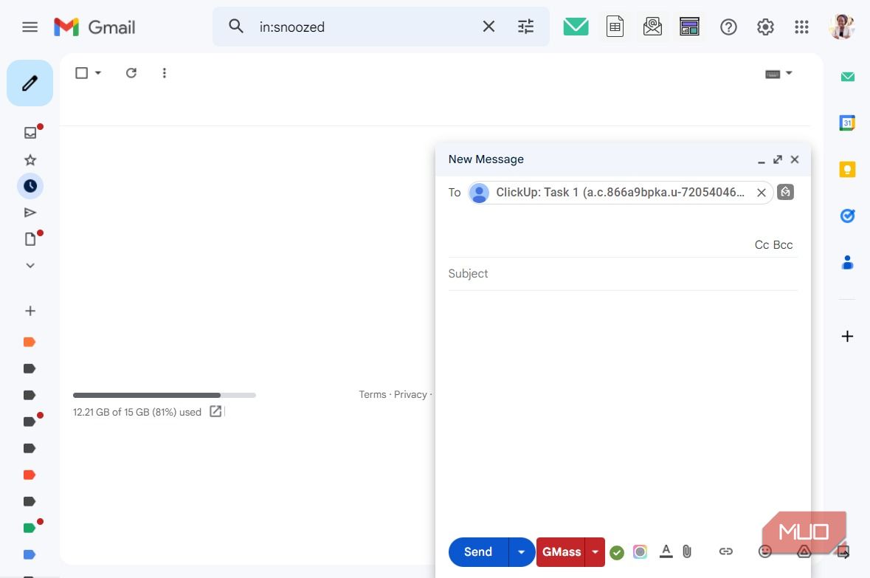Image resolution: width=870 pixels, height=578 pixels.
Task: Click the Terms link
Action: pos(373,394)
